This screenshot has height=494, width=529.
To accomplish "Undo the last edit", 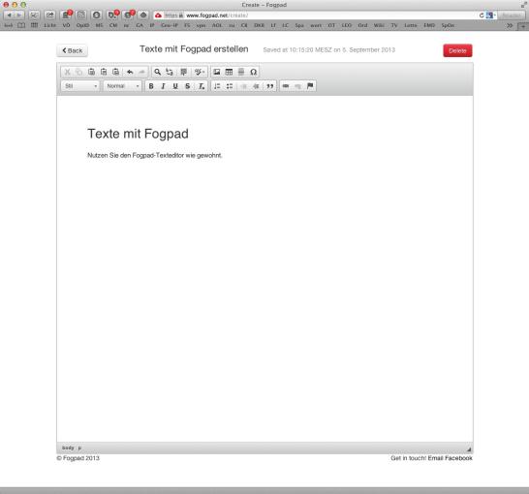I will tap(130, 72).
